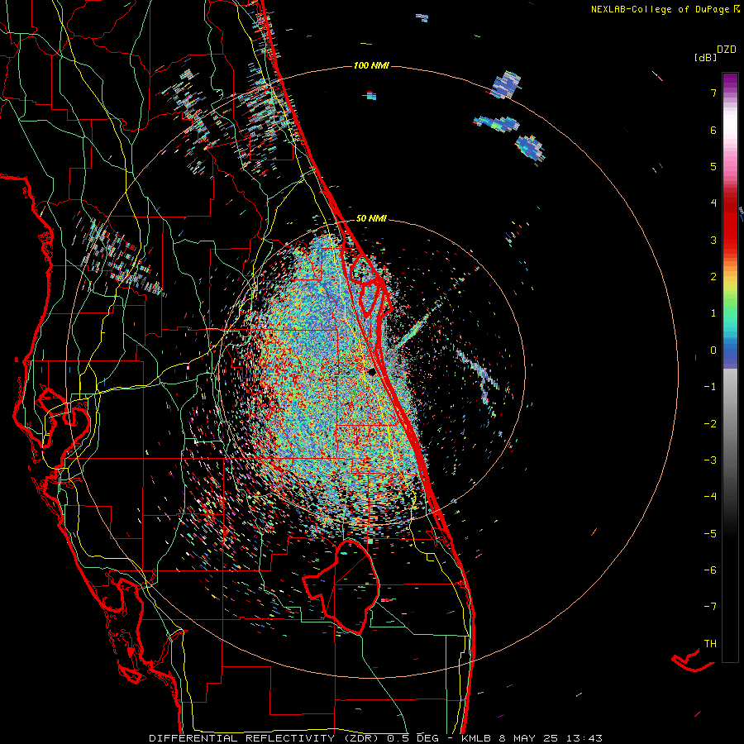This screenshot has height=744, width=744.
Task: Select the "-4" value on the dB scale
Action: tap(710, 496)
